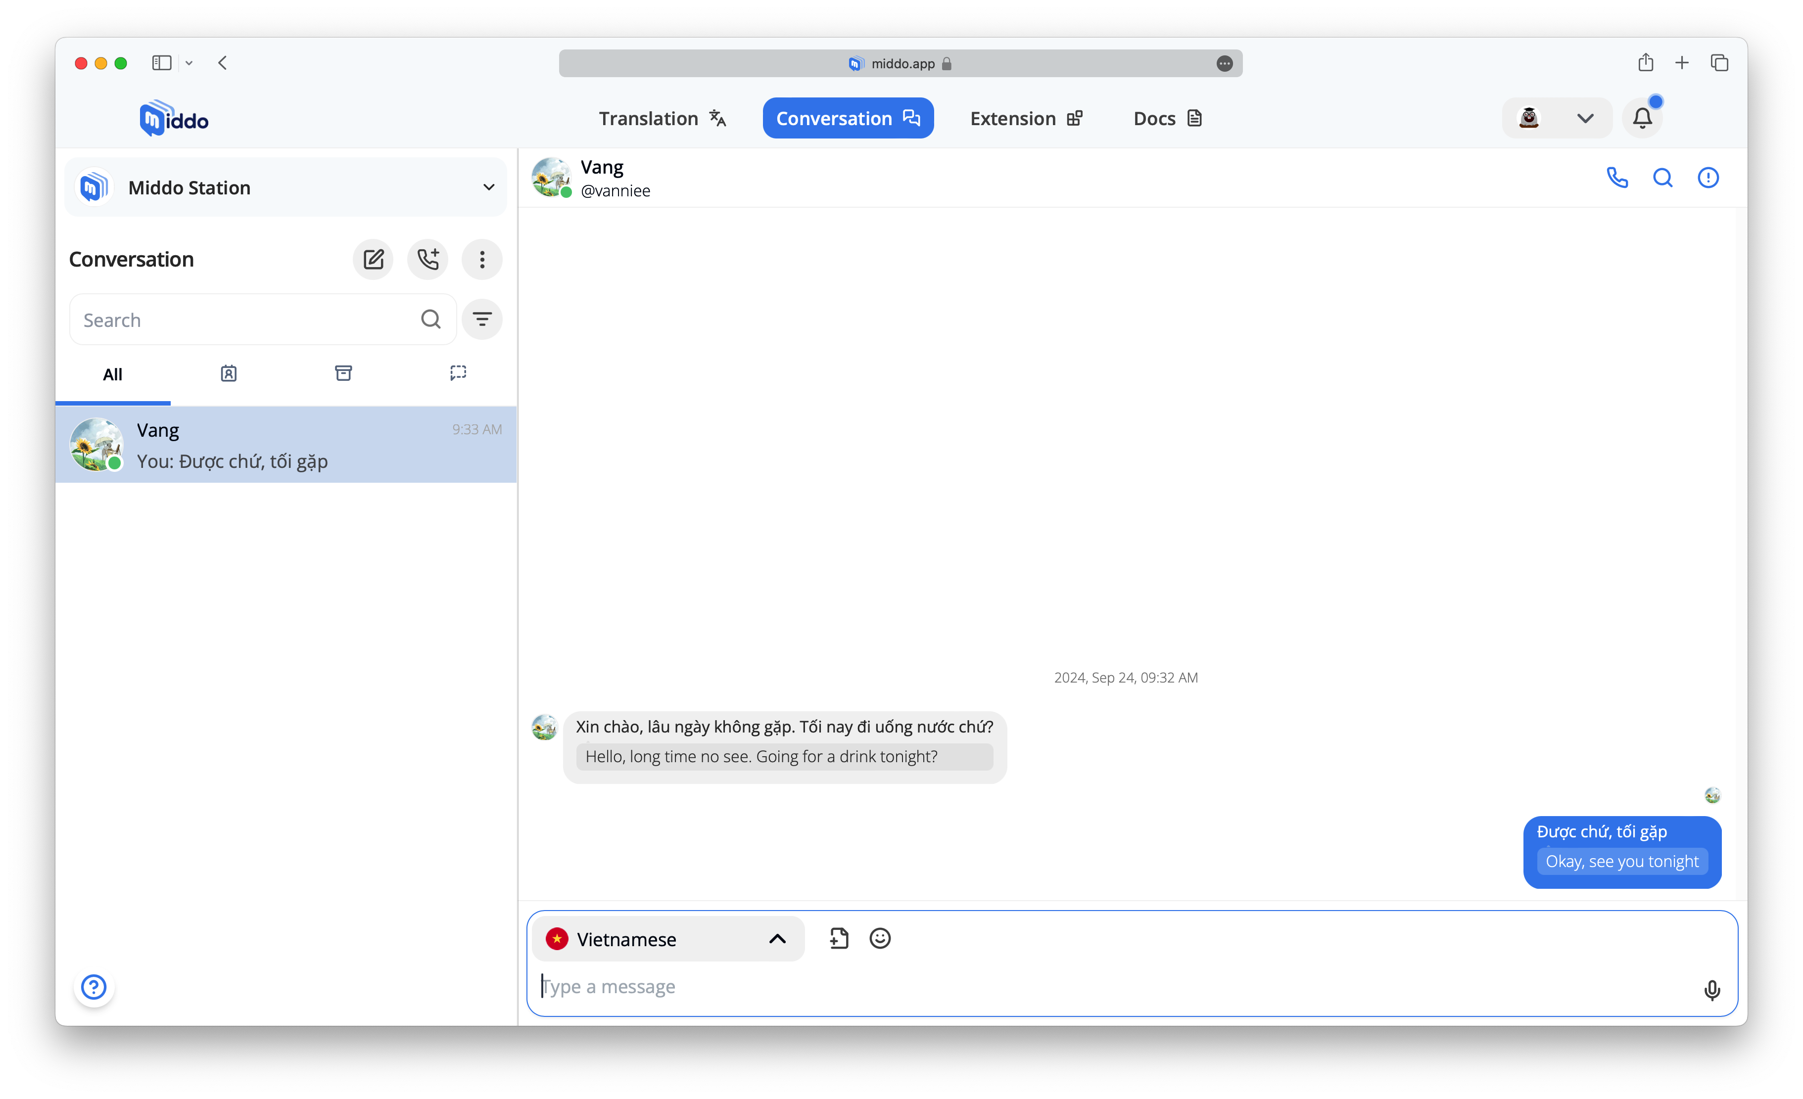Open the conversation info icon
This screenshot has width=1803, height=1099.
pyautogui.click(x=1708, y=178)
